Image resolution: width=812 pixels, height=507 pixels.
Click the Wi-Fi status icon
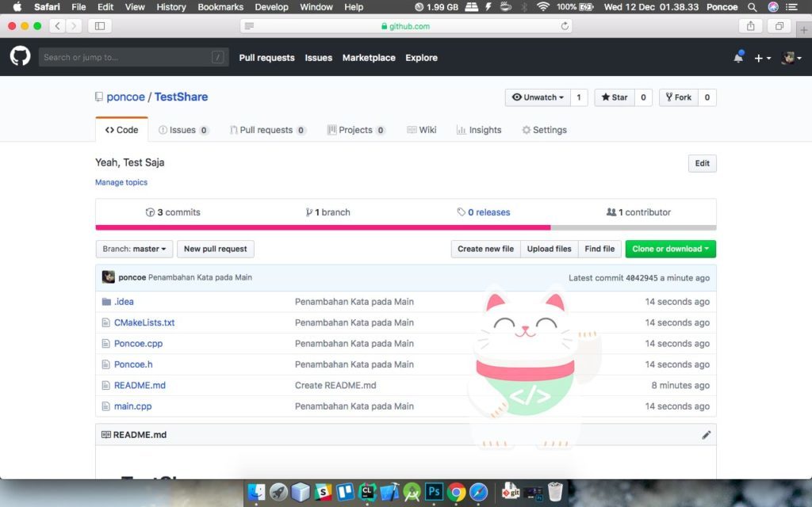(x=542, y=6)
